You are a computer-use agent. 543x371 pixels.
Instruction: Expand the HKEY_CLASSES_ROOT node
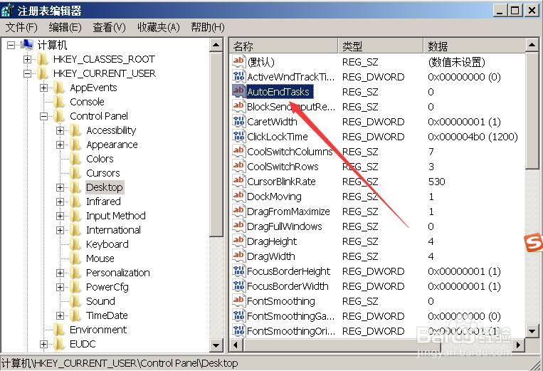(x=27, y=59)
